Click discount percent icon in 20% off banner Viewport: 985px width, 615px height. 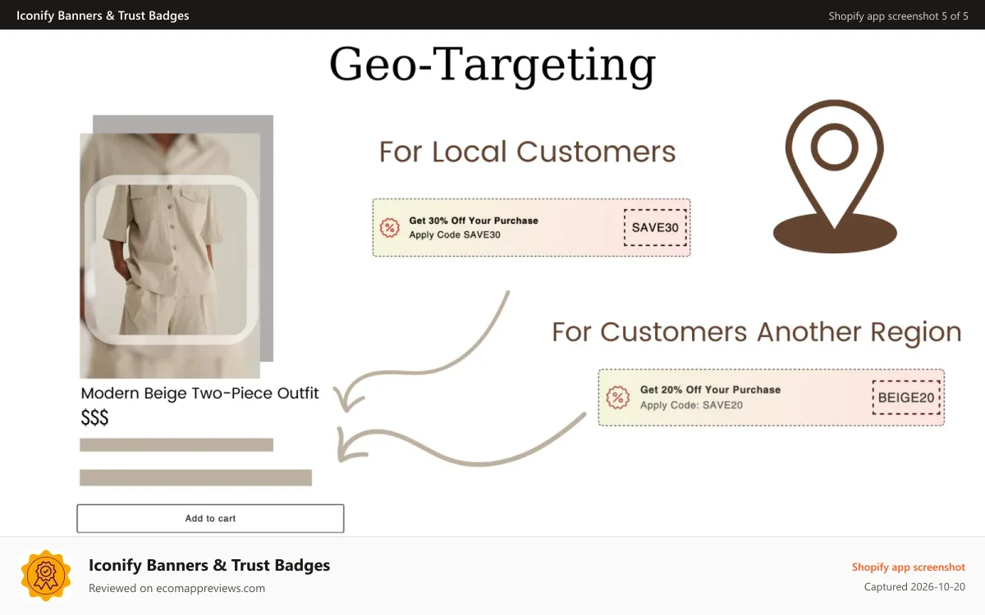point(617,398)
